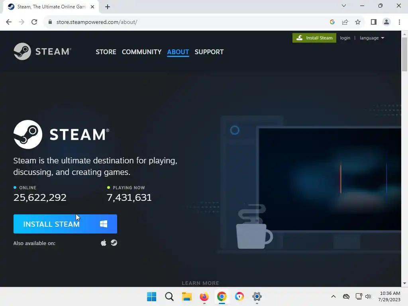Click the SteamOS download icon
This screenshot has width=408, height=306.
pyautogui.click(x=114, y=243)
